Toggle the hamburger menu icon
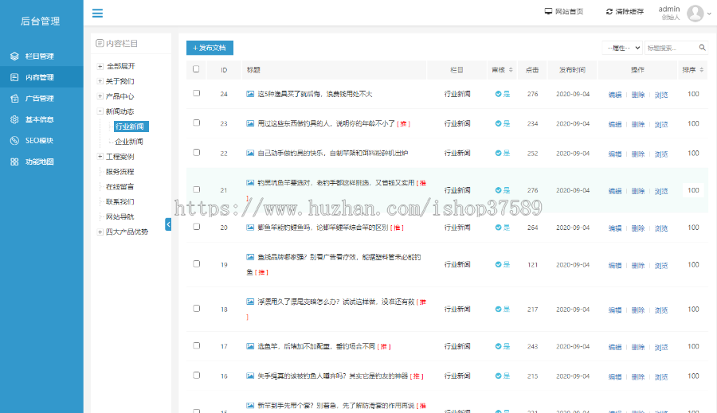 97,14
